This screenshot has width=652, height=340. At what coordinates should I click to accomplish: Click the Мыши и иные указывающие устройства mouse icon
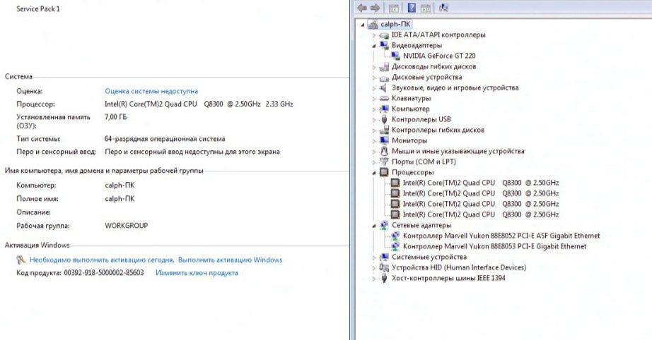(x=384, y=151)
